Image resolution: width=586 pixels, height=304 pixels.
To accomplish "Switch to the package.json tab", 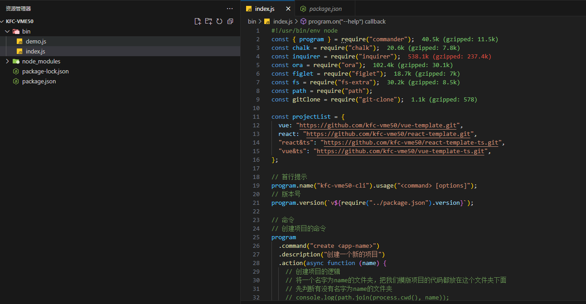I will tap(324, 9).
